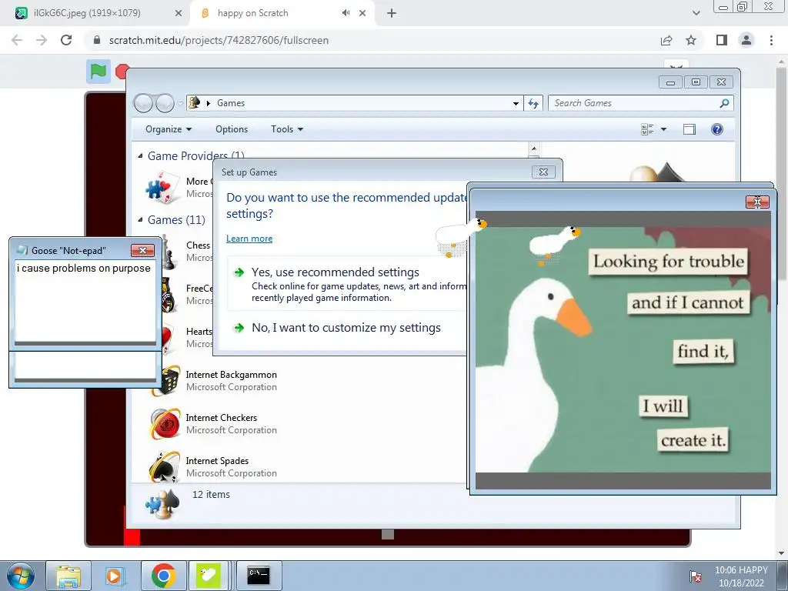Click the taskbar clock showing 10:06 HAPPY
788x591 pixels.
click(741, 576)
